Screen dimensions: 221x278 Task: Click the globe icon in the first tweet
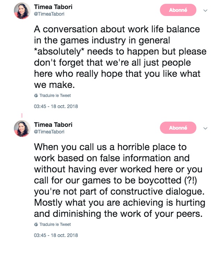(36, 96)
